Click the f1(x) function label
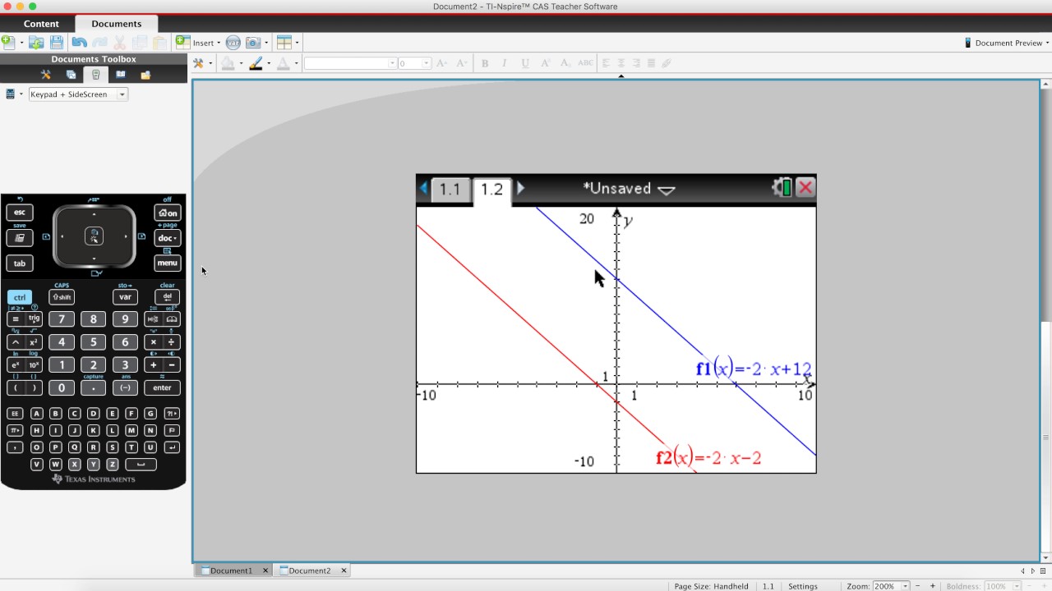Image resolution: width=1052 pixels, height=591 pixels. tap(754, 369)
